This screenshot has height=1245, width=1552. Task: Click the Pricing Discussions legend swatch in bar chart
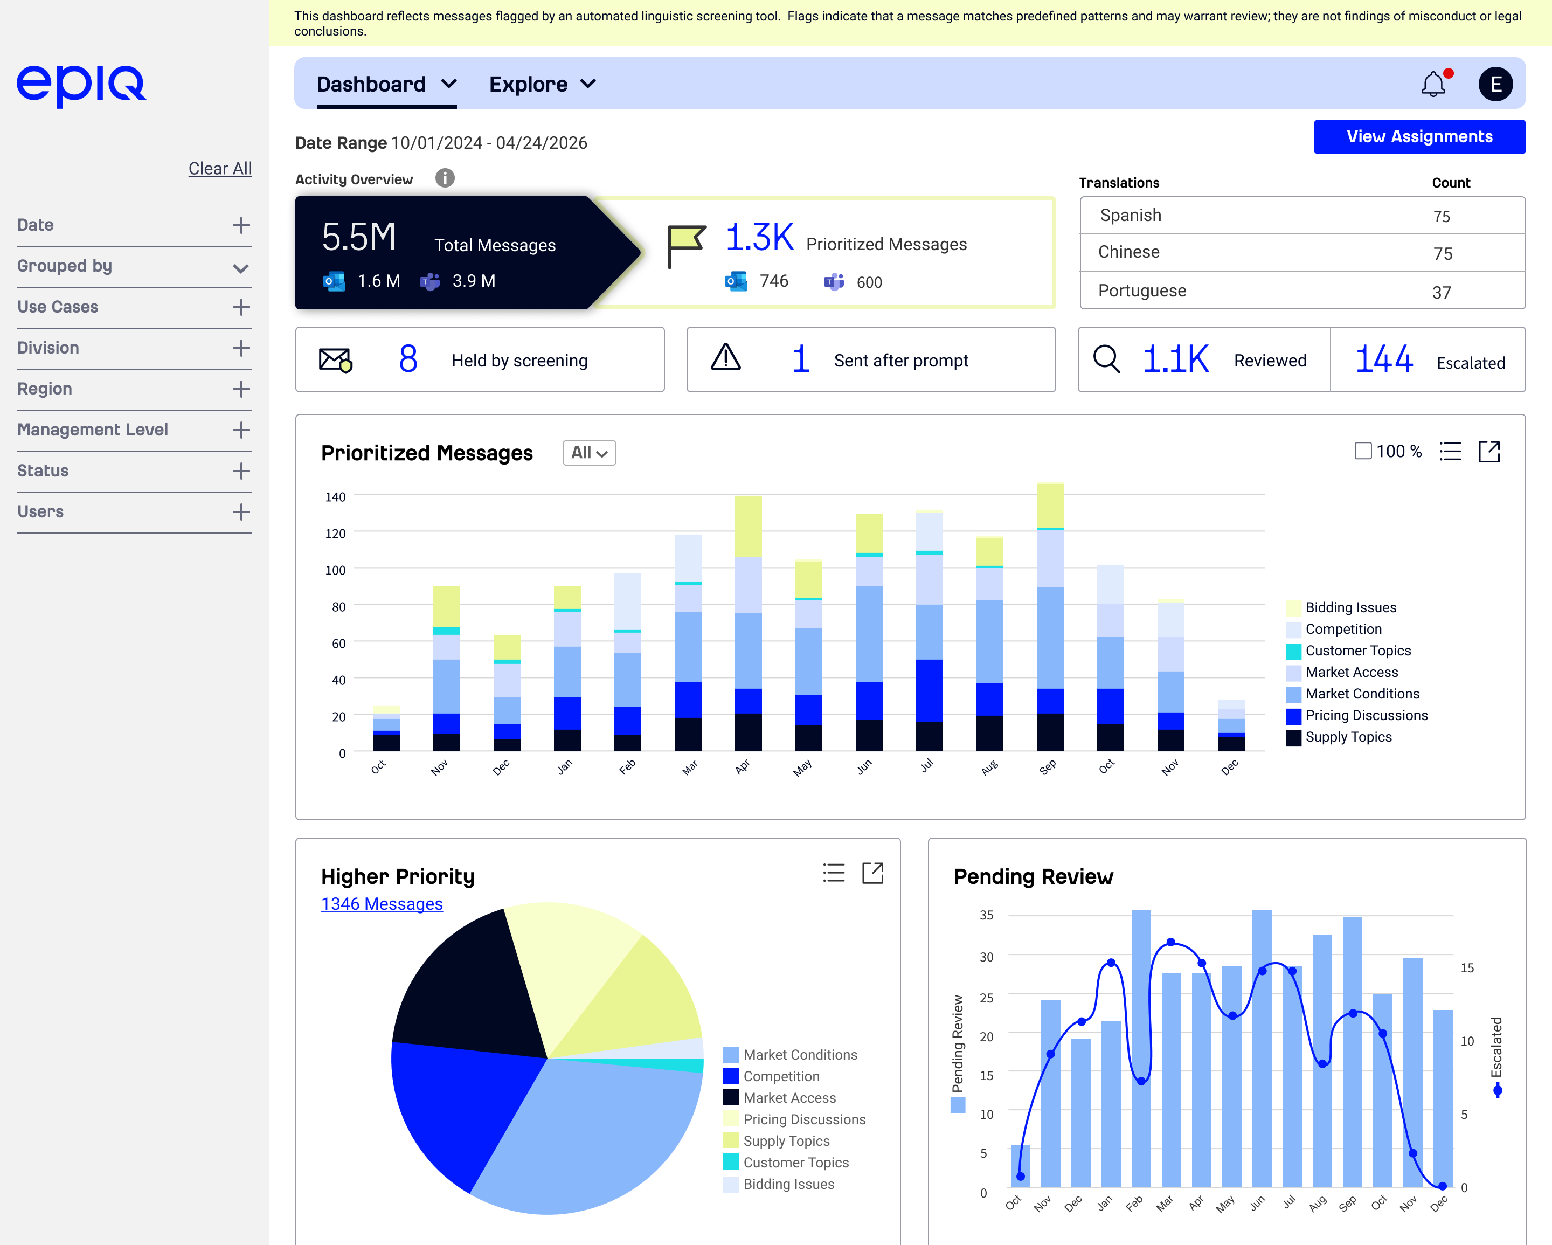pyautogui.click(x=1293, y=716)
